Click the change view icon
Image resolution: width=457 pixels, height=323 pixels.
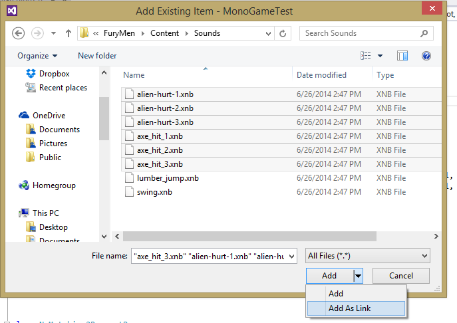point(366,56)
